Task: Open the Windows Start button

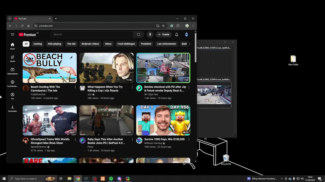Action: [4, 179]
